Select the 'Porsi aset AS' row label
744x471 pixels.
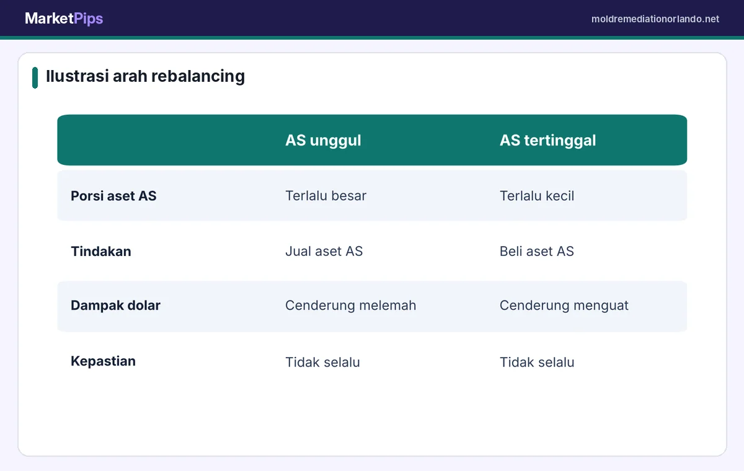[x=113, y=196]
